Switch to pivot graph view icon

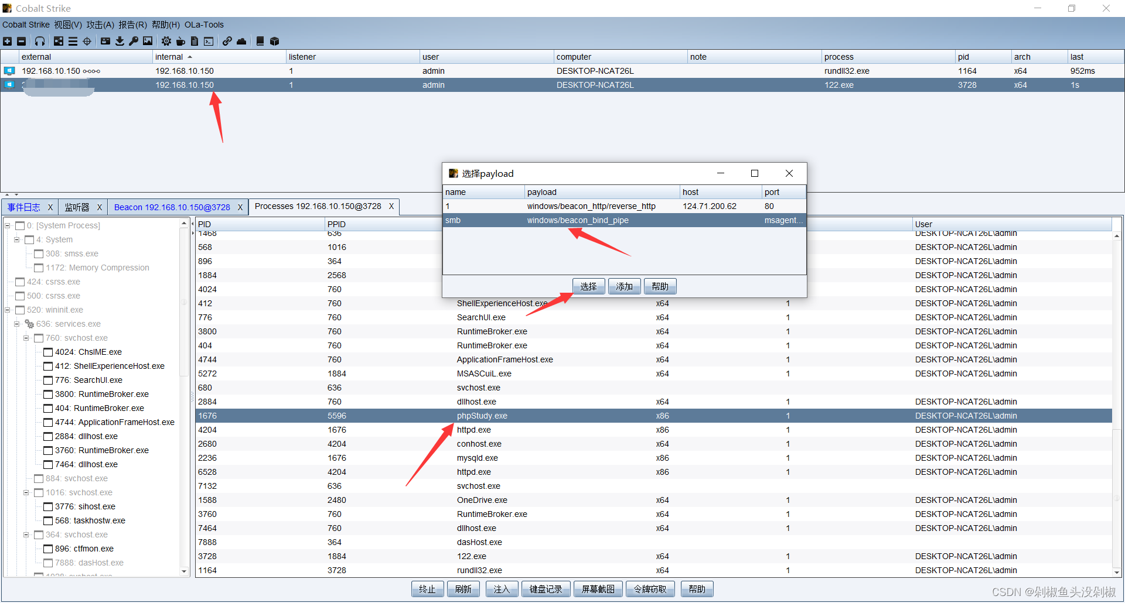click(59, 41)
